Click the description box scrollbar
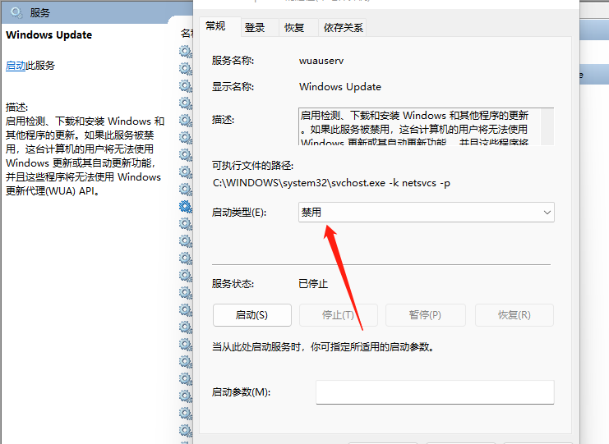 coord(547,127)
